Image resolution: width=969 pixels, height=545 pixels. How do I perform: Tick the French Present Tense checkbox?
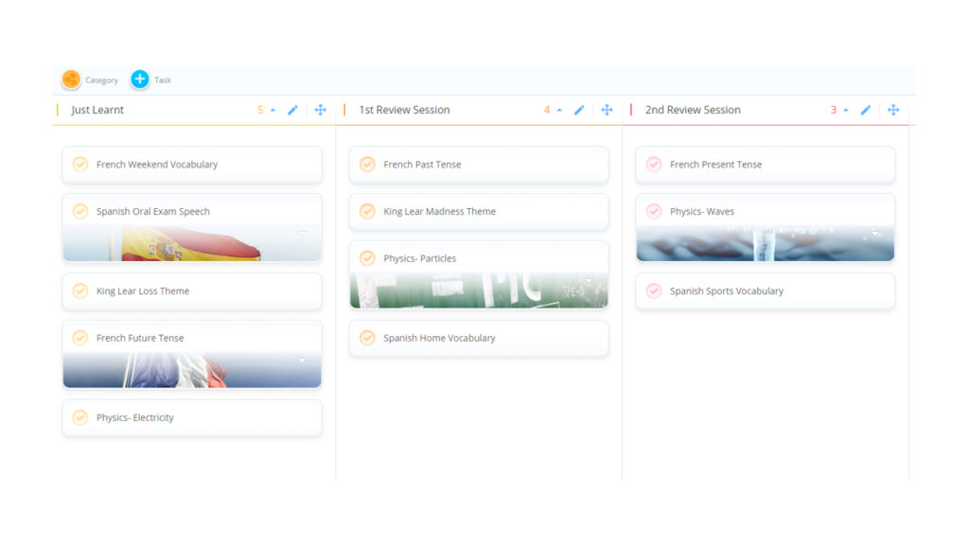tap(653, 165)
